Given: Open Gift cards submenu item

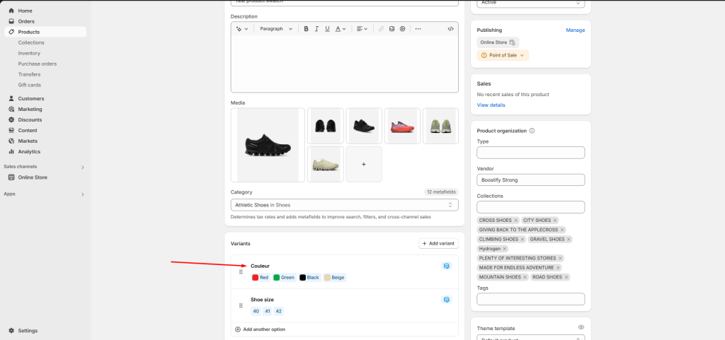Looking at the screenshot, I should click(x=30, y=85).
